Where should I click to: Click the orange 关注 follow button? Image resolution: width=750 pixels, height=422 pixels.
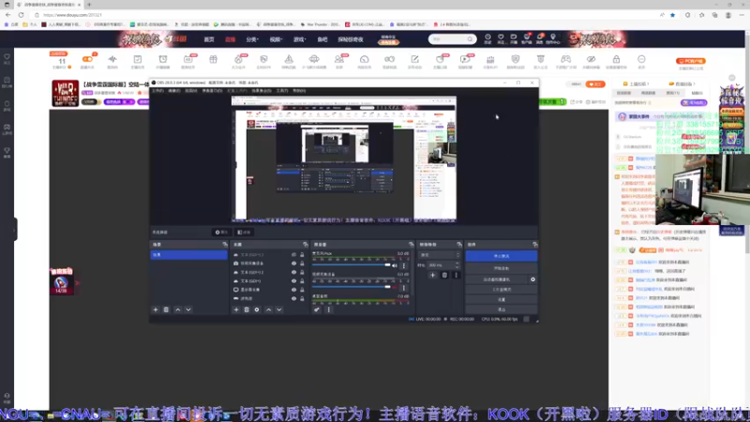[x=595, y=84]
